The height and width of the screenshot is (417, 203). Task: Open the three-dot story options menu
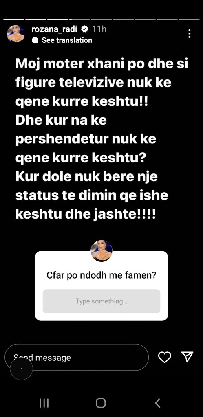coord(190,33)
